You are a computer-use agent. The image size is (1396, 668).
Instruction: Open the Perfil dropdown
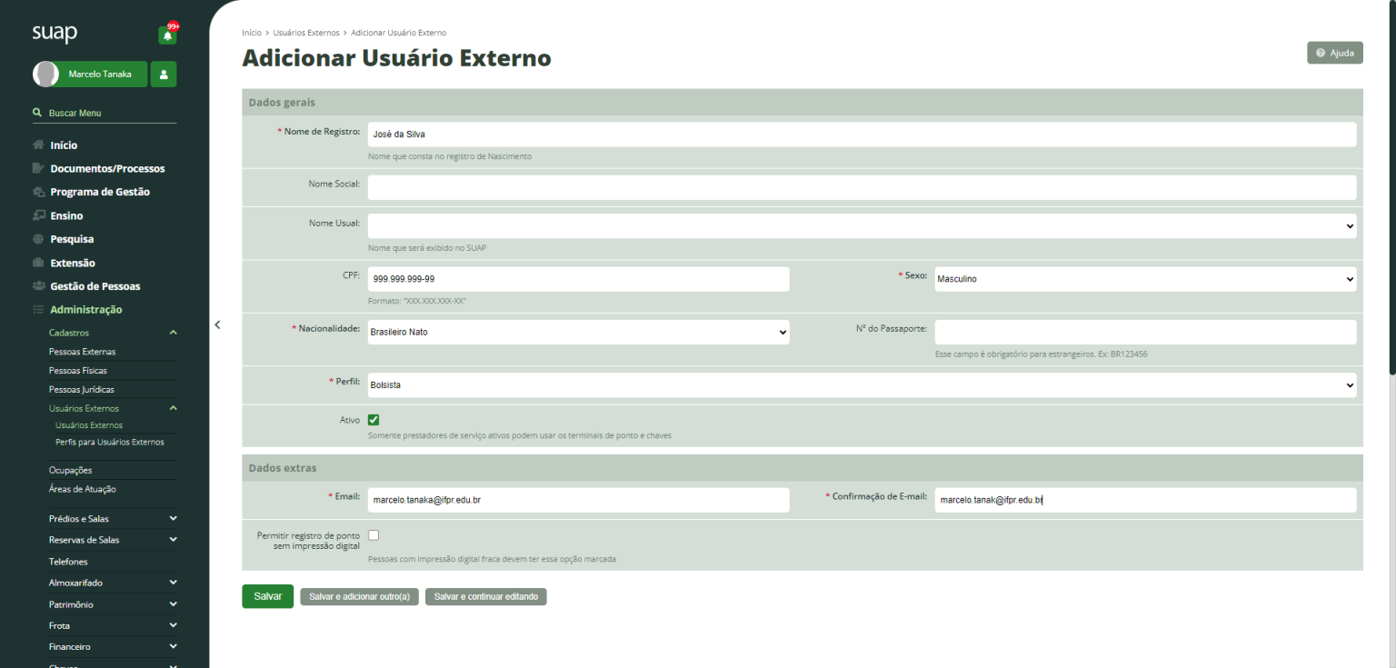(x=861, y=384)
